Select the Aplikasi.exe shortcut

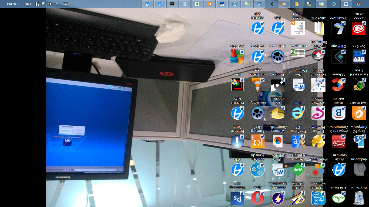pos(278,56)
